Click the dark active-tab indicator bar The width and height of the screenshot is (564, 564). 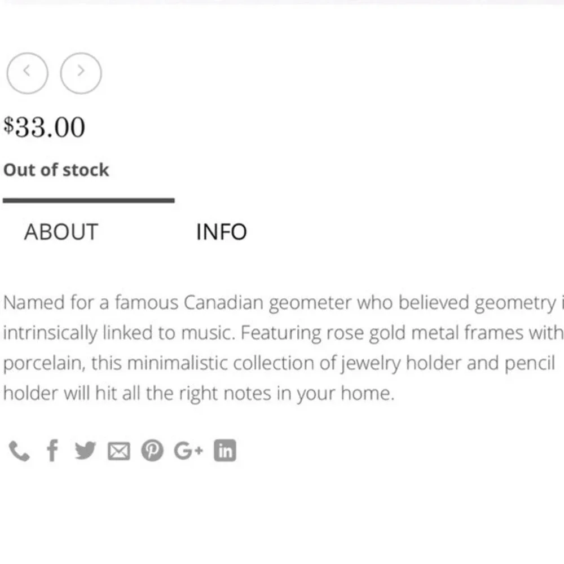click(x=89, y=200)
